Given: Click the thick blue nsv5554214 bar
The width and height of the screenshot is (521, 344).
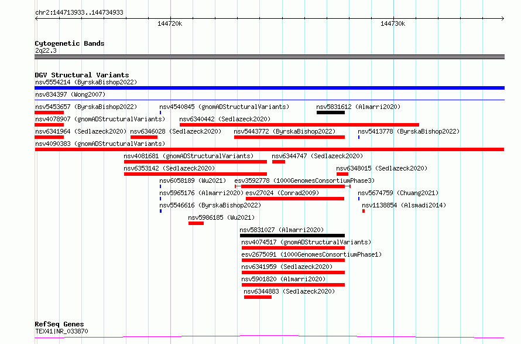Looking at the screenshot, I should 269,88.
